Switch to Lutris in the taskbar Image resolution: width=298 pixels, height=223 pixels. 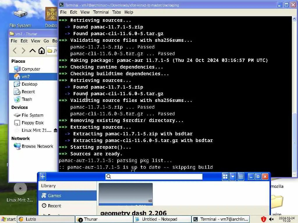(46, 219)
